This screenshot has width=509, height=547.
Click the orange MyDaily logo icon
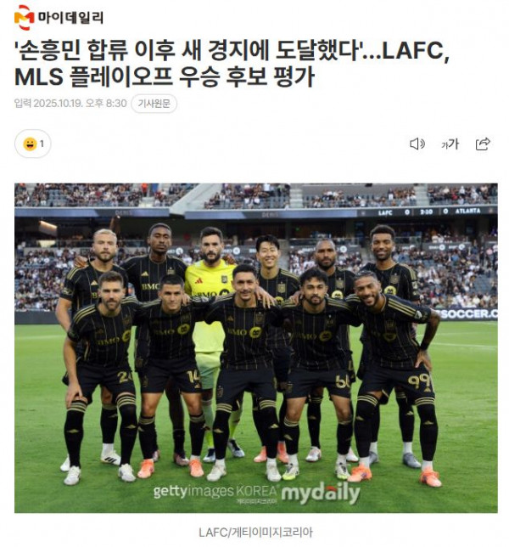pos(24,18)
